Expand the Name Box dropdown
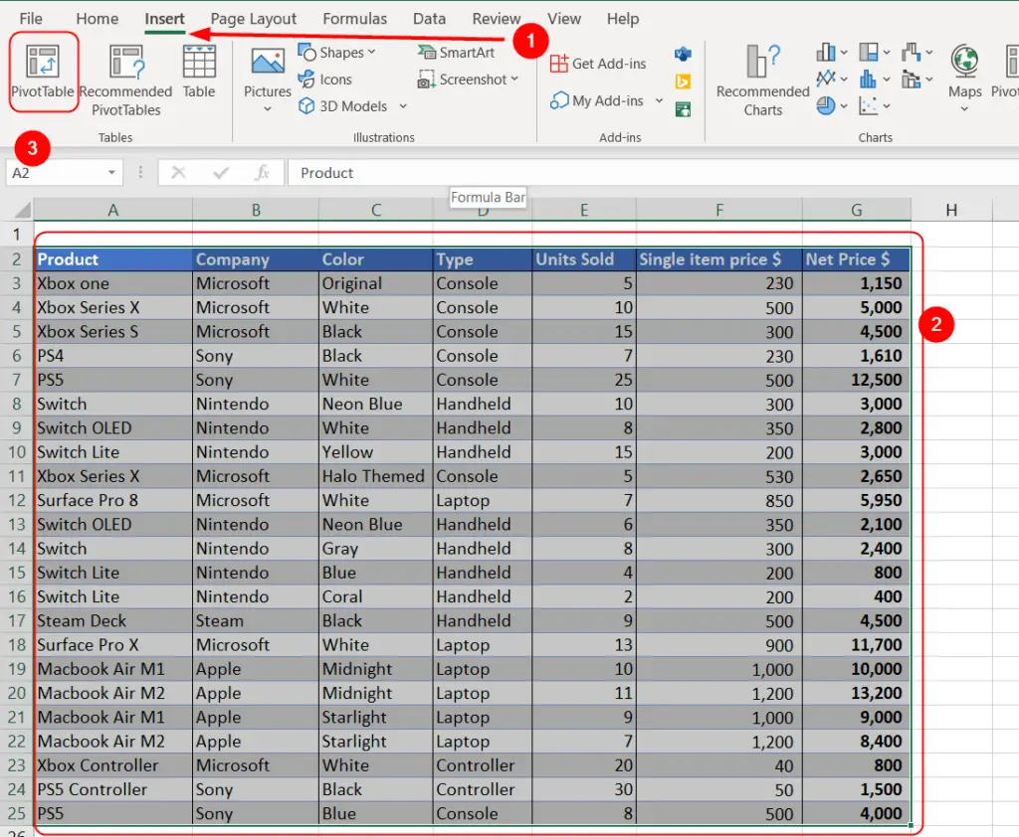 [x=111, y=173]
